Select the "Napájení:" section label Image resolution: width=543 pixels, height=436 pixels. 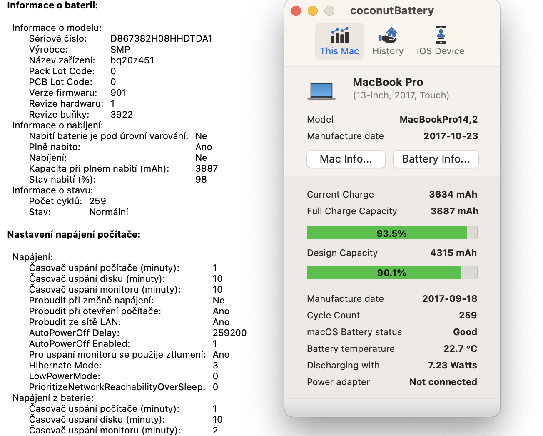tap(32, 257)
